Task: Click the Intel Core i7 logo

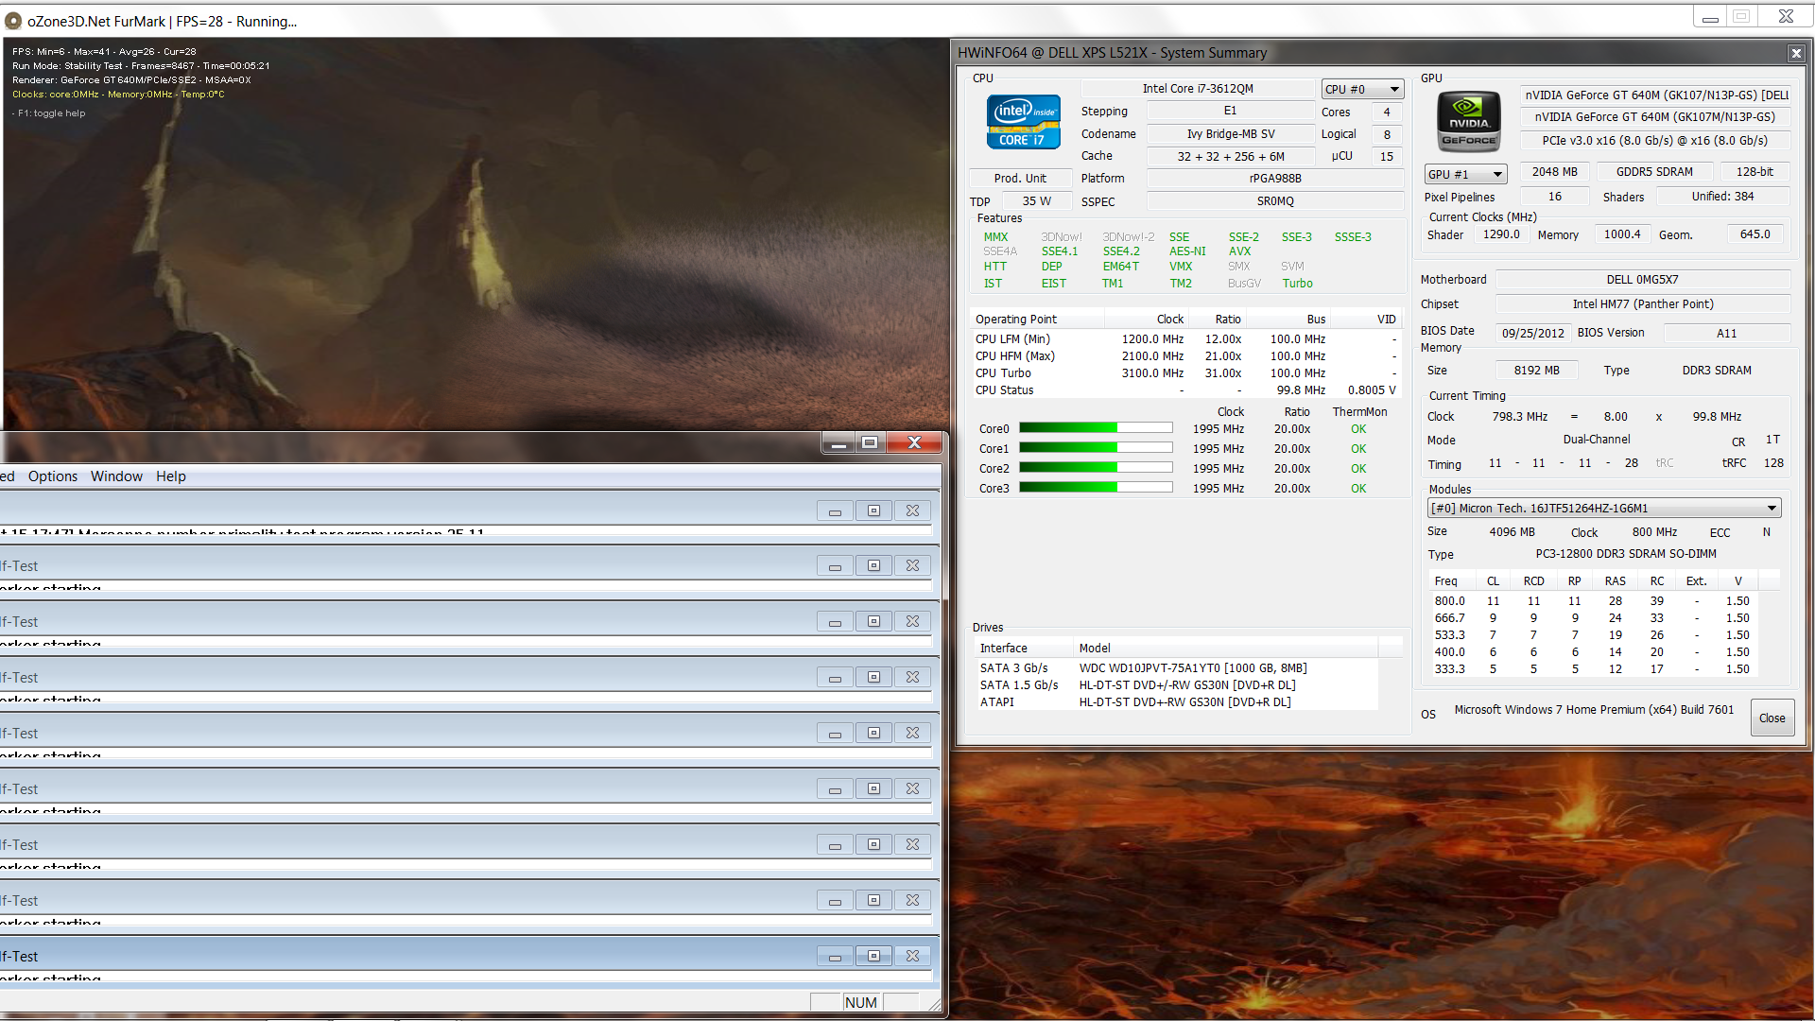Action: (x=1024, y=123)
